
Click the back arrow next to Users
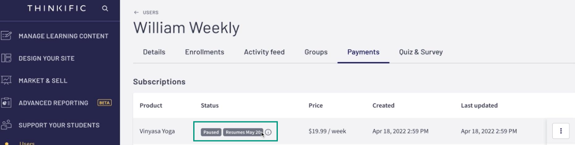[x=136, y=12]
